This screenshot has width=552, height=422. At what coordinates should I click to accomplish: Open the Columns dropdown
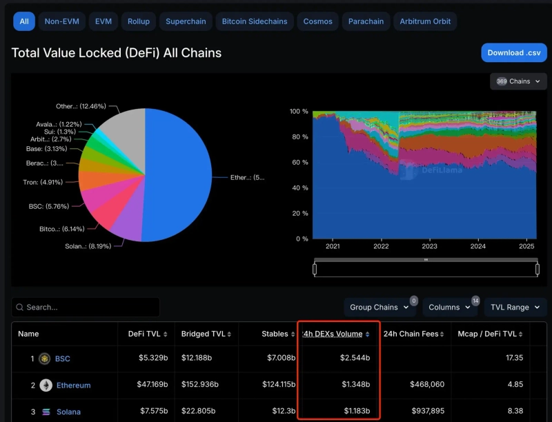click(x=449, y=308)
